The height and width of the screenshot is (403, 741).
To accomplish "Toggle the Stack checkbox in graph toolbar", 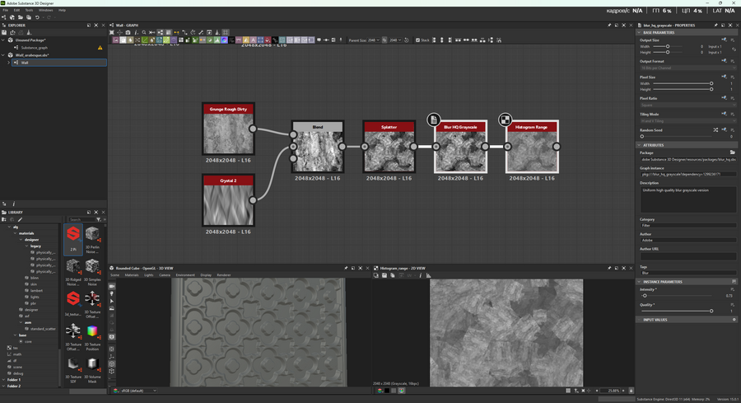I will pyautogui.click(x=417, y=40).
